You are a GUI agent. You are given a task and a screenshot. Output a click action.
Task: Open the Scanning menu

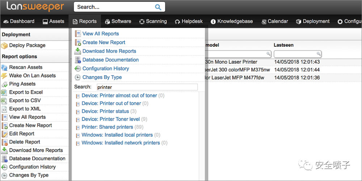153,21
